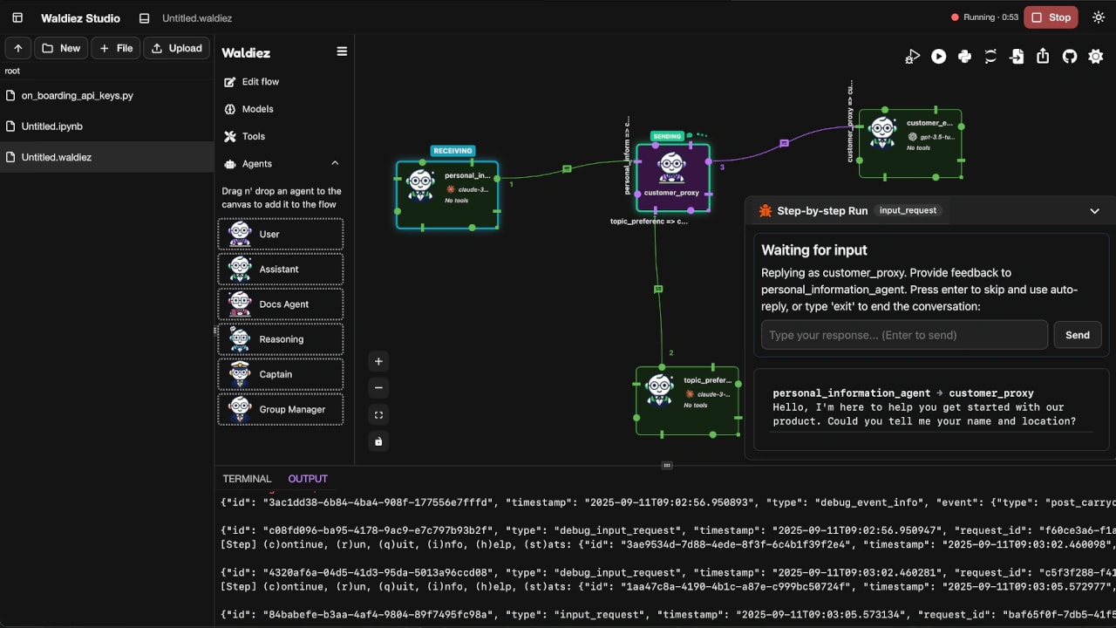
Task: Collapse the Agents section
Action: pos(335,163)
